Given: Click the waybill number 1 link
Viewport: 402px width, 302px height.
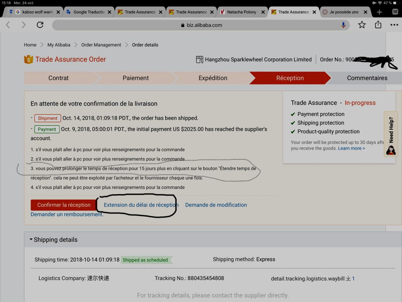Looking at the screenshot, I should coord(353,279).
